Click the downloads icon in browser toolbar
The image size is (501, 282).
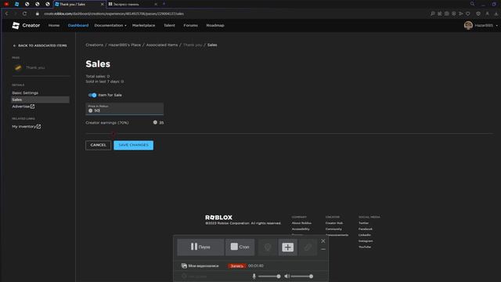pos(496,14)
